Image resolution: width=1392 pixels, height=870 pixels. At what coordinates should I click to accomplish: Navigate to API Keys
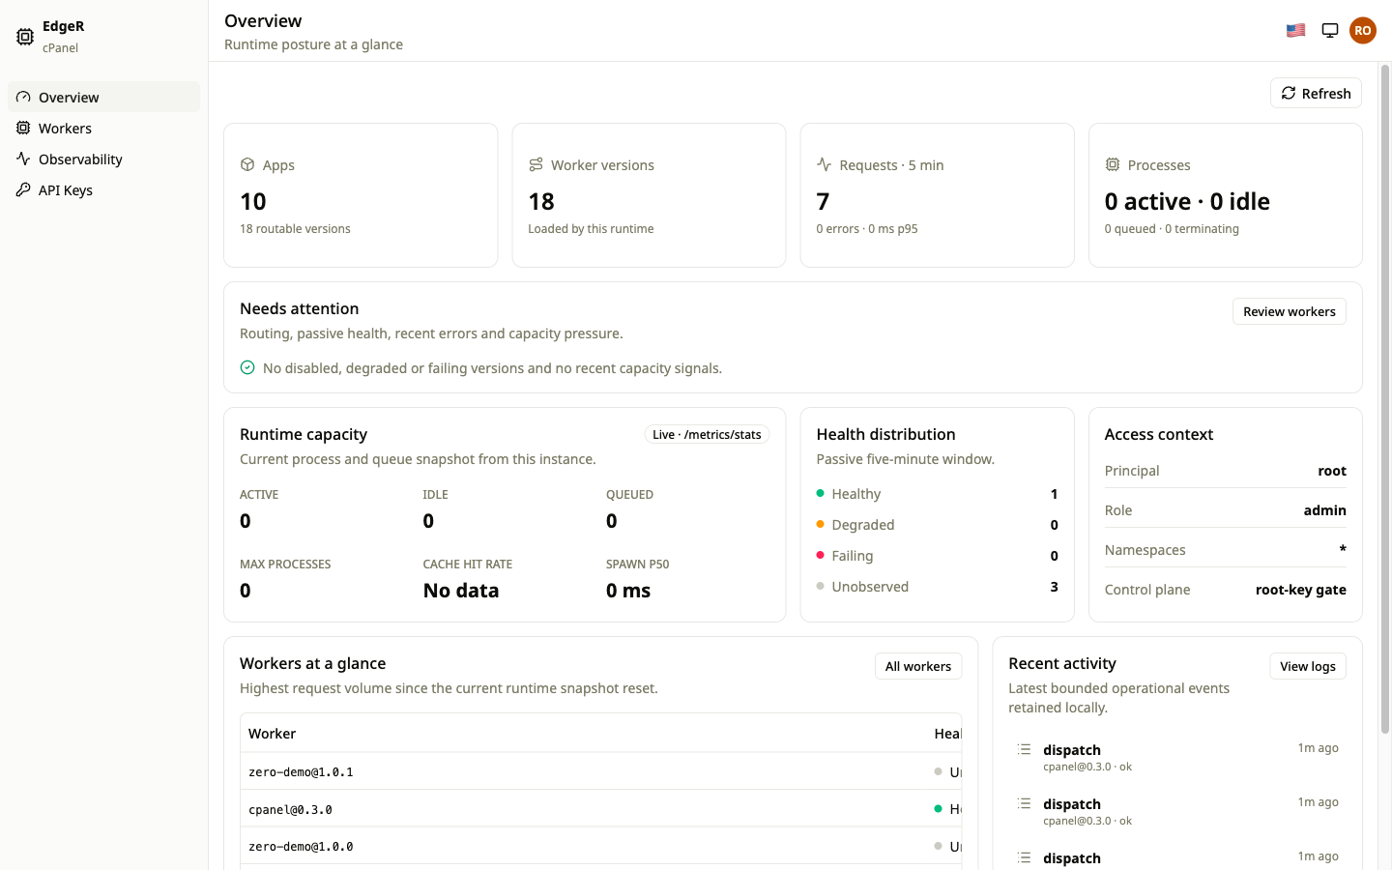click(104, 189)
